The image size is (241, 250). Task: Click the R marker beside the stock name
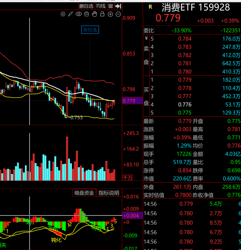tap(150, 7)
